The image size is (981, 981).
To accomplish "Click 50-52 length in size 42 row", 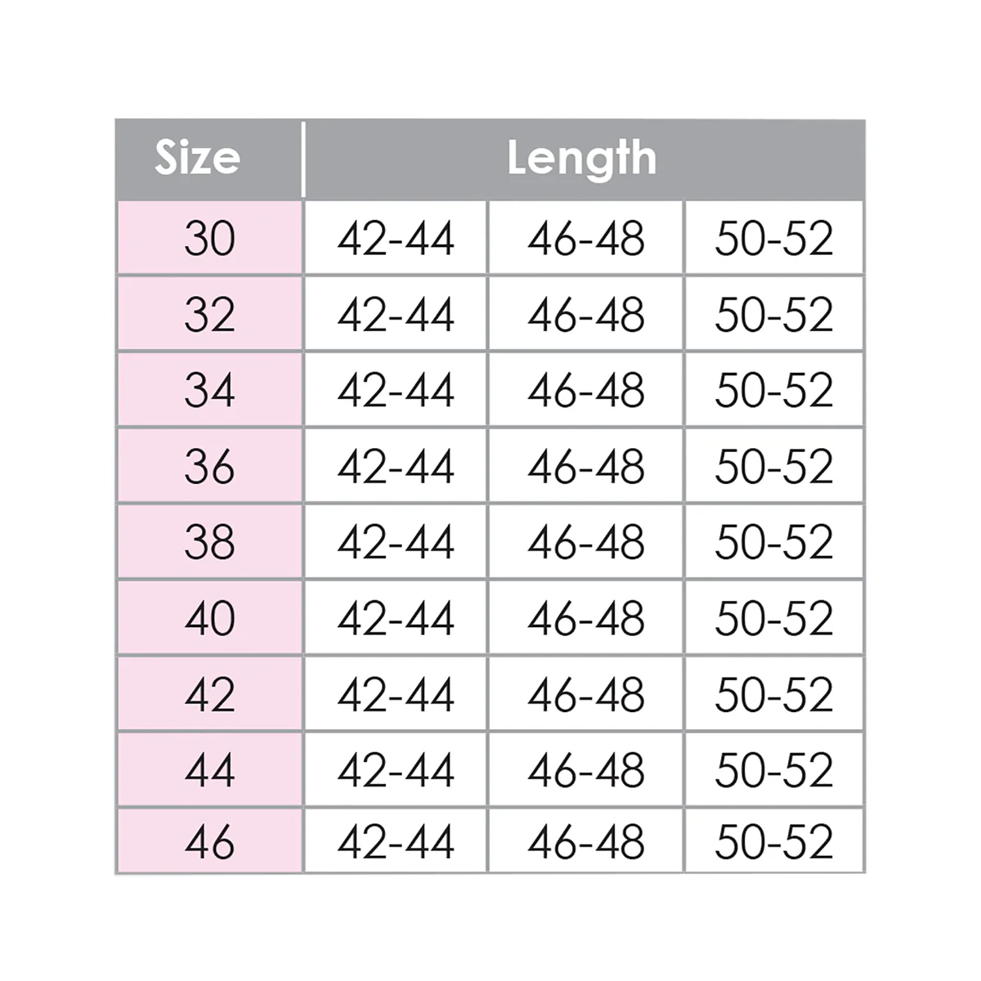I will [x=774, y=694].
